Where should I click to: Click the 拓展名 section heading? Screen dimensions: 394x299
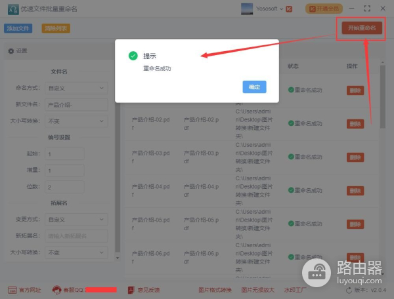(x=59, y=203)
